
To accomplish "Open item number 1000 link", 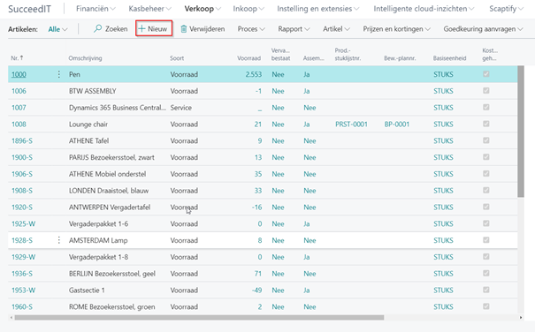I will click(x=19, y=74).
